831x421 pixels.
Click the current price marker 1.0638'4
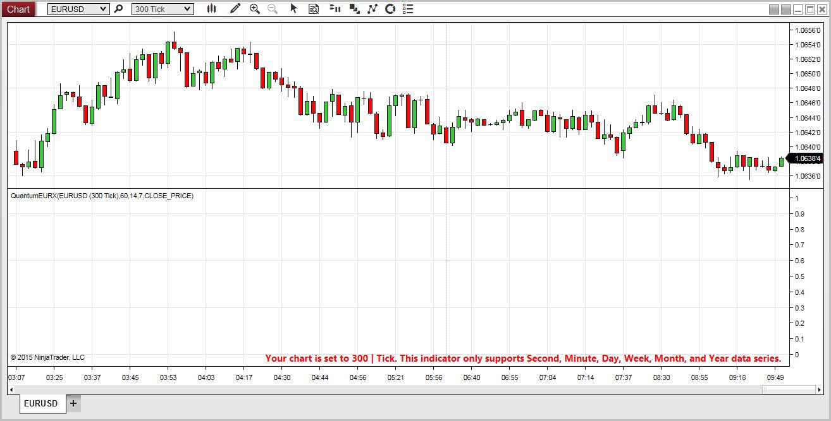coord(806,158)
